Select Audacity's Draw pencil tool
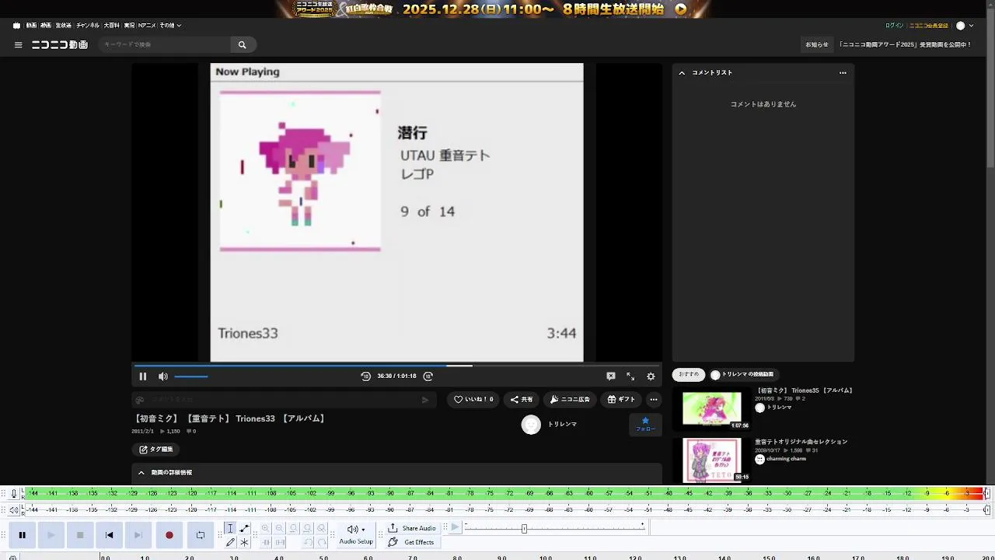This screenshot has width=995, height=560. point(230,542)
